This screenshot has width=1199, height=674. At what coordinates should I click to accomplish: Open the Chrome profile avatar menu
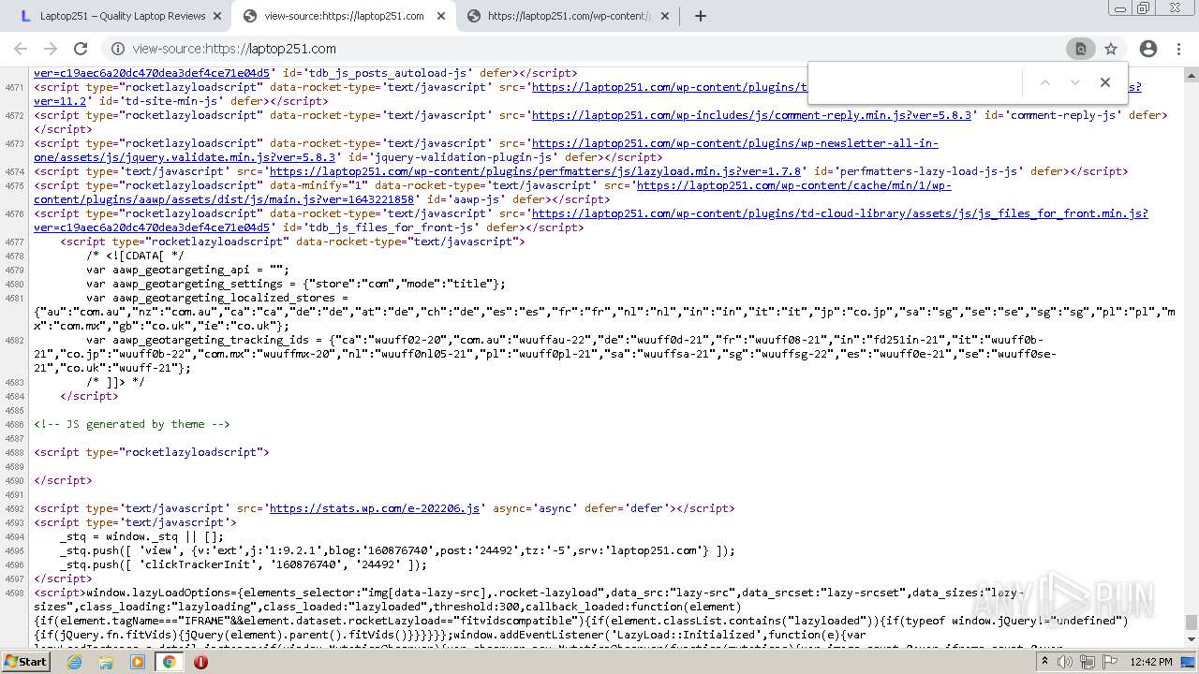[x=1148, y=49]
